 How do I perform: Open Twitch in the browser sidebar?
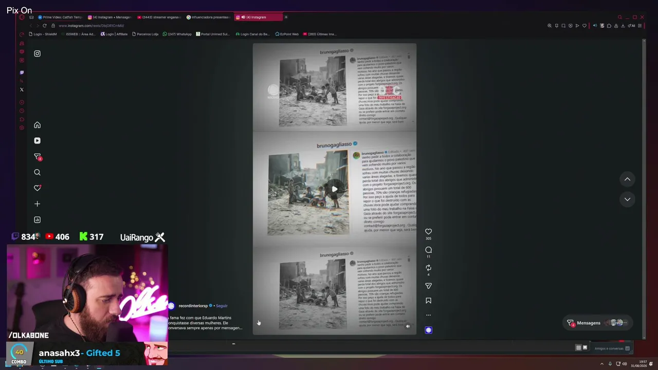point(22,72)
